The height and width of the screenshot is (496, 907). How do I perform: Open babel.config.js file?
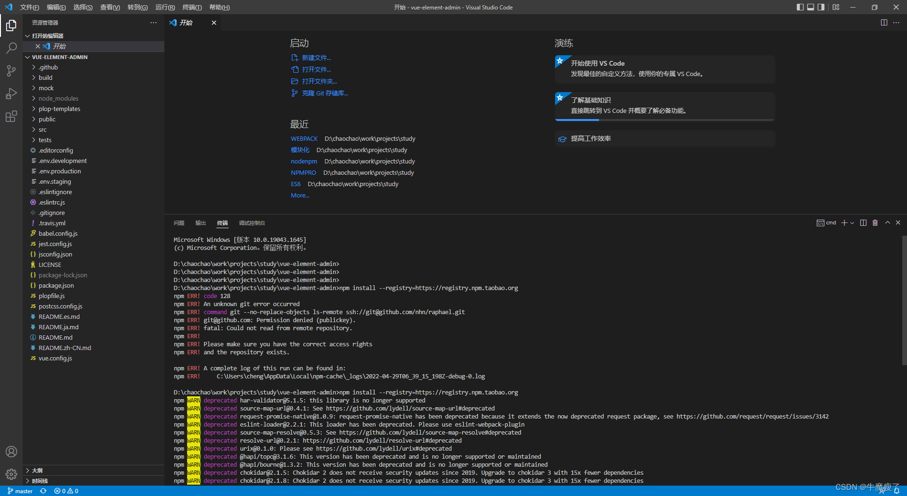(x=94, y=234)
